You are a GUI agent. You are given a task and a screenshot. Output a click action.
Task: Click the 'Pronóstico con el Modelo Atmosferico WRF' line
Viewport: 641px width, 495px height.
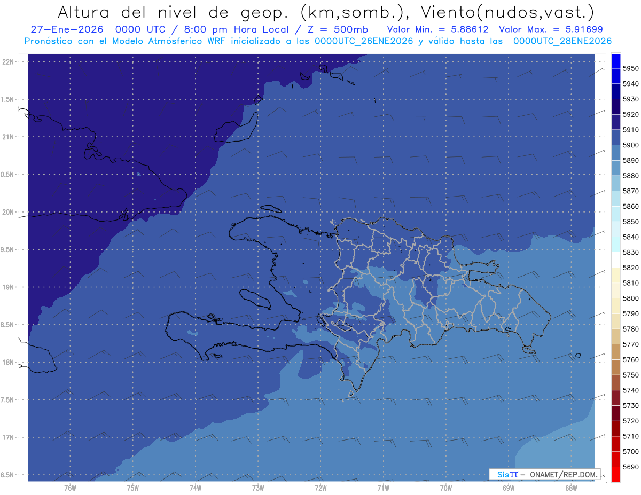coord(126,41)
